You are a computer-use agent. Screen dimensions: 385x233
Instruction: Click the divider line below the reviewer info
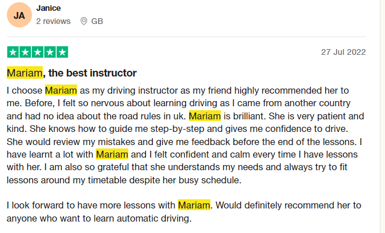pyautogui.click(x=187, y=37)
